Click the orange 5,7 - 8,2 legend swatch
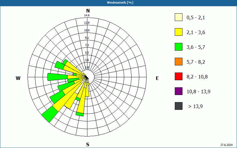 (x=179, y=62)
